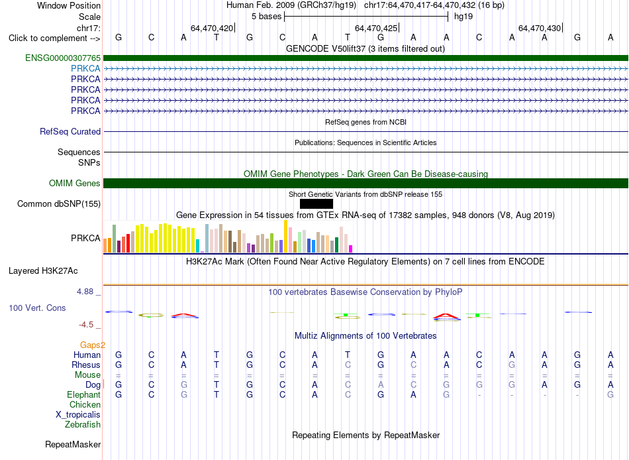Select the dark green OMIM Genes bar

pyautogui.click(x=365, y=183)
